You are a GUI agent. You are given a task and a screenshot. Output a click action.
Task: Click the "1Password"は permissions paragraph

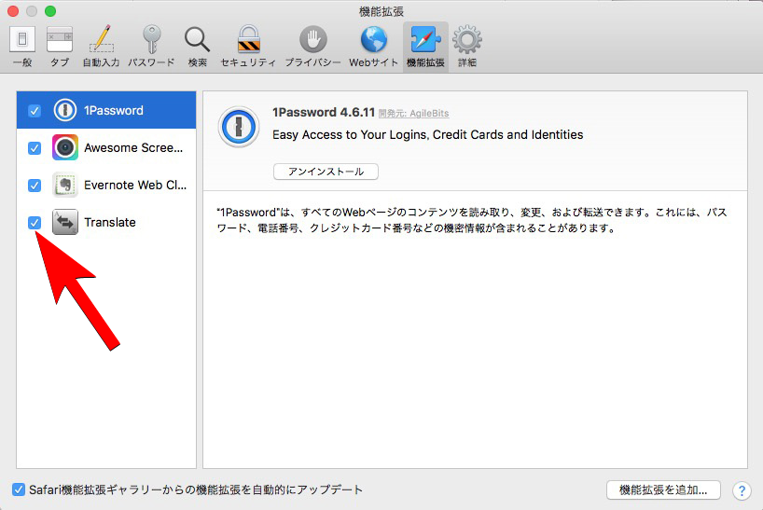[472, 220]
